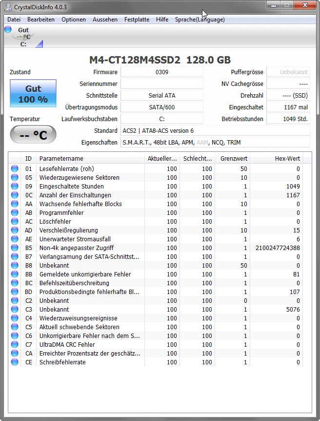Sort by the Hex-Wert column header

pos(276,159)
